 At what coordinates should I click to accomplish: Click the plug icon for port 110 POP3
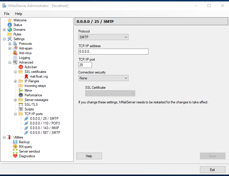26,123
